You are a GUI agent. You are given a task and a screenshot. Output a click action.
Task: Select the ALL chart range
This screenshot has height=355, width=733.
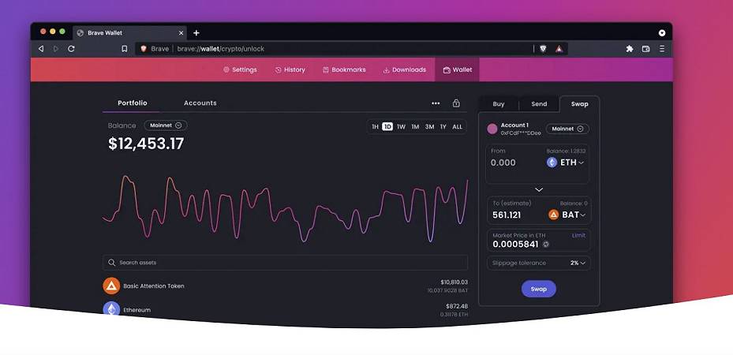pos(457,126)
